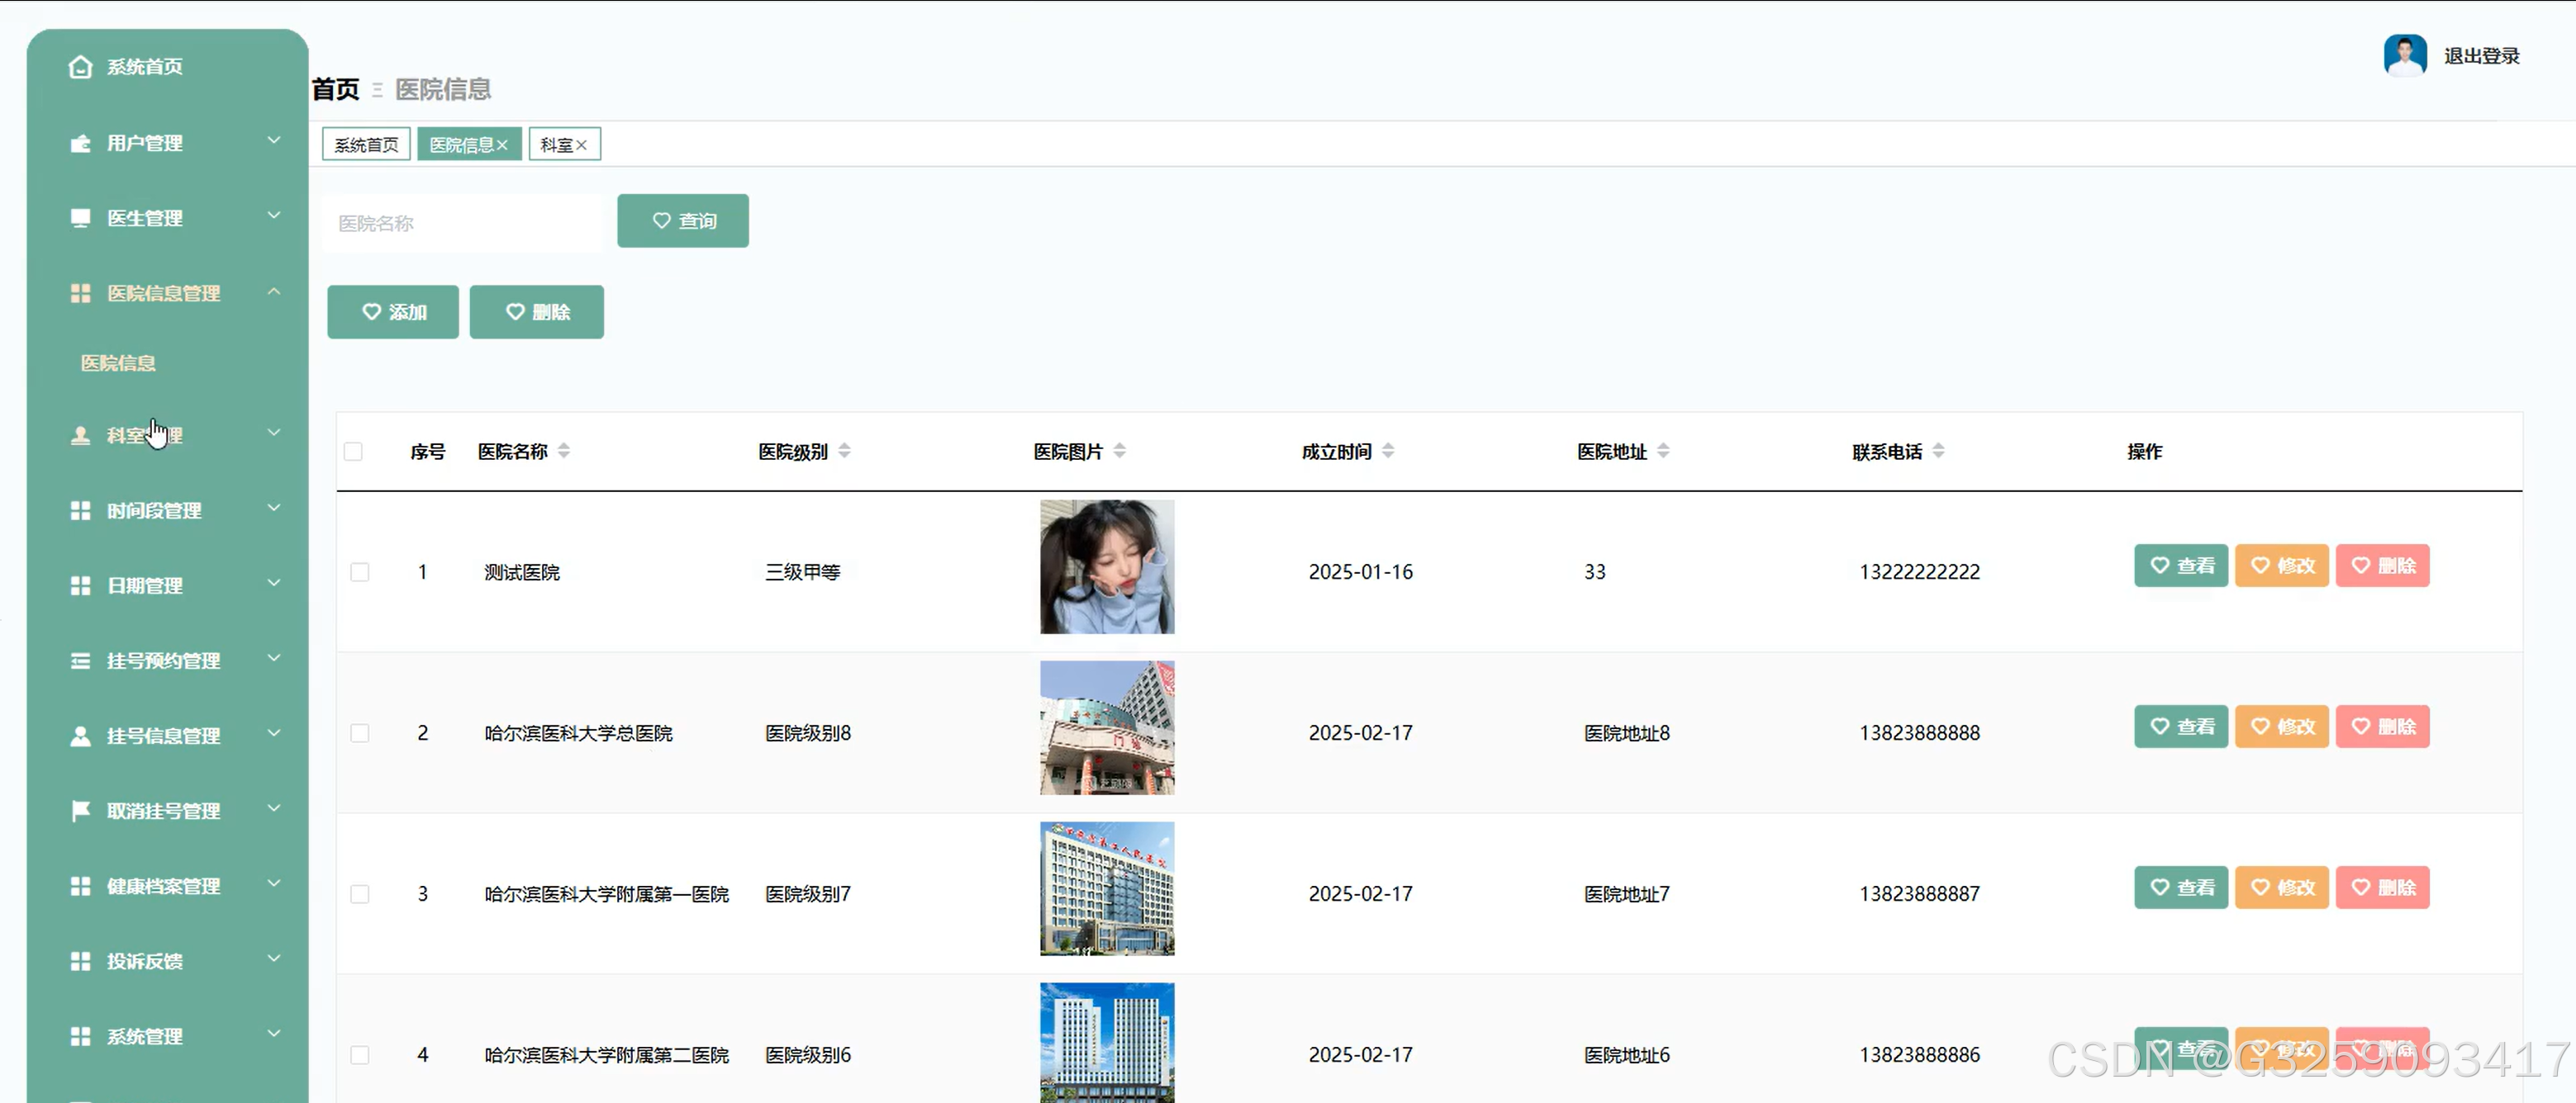Click the 添加 button
Viewport: 2576px width, 1103px height.
click(393, 312)
